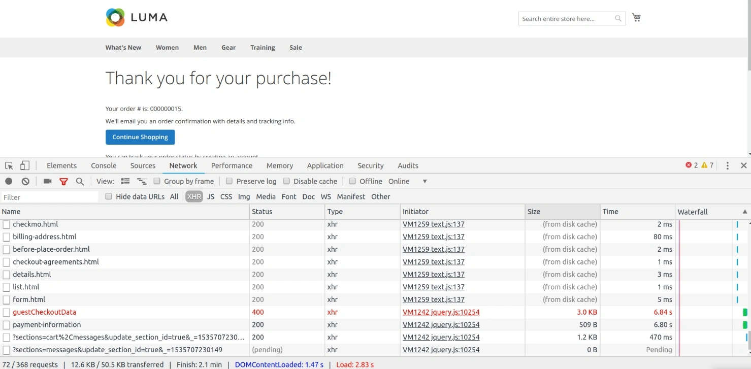Enable Preserve log
751x369 pixels.
(x=230, y=181)
